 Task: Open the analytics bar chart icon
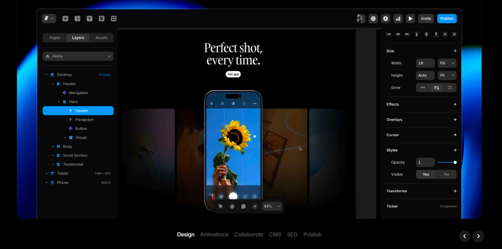[x=398, y=19]
